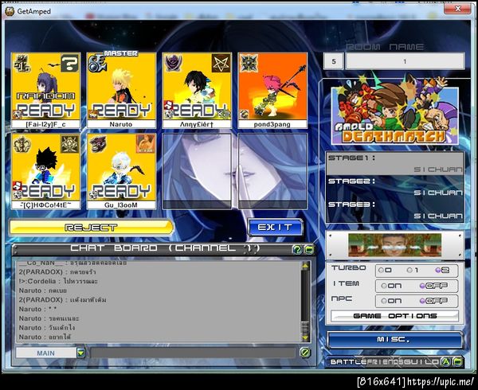Close the GetAmped window

(x=457, y=9)
